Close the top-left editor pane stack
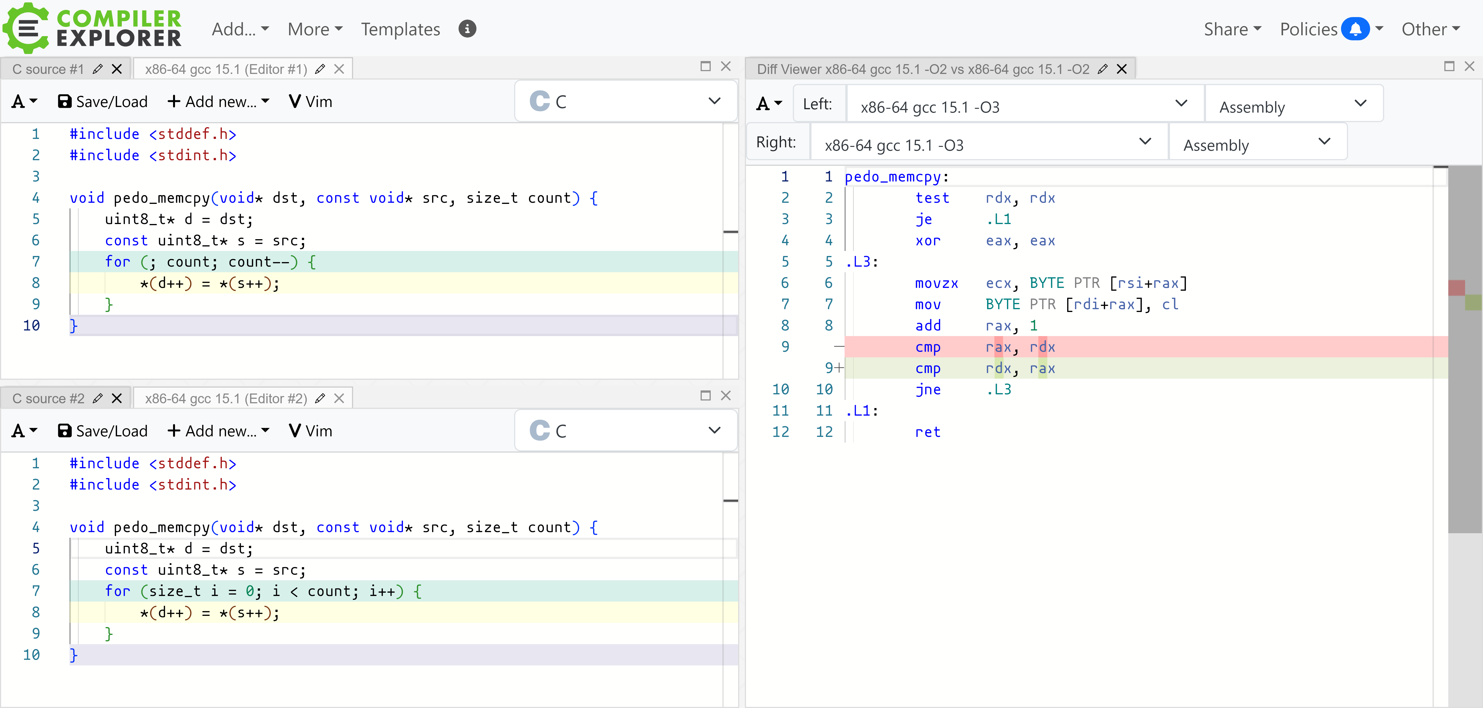Image resolution: width=1483 pixels, height=708 pixels. click(x=725, y=66)
